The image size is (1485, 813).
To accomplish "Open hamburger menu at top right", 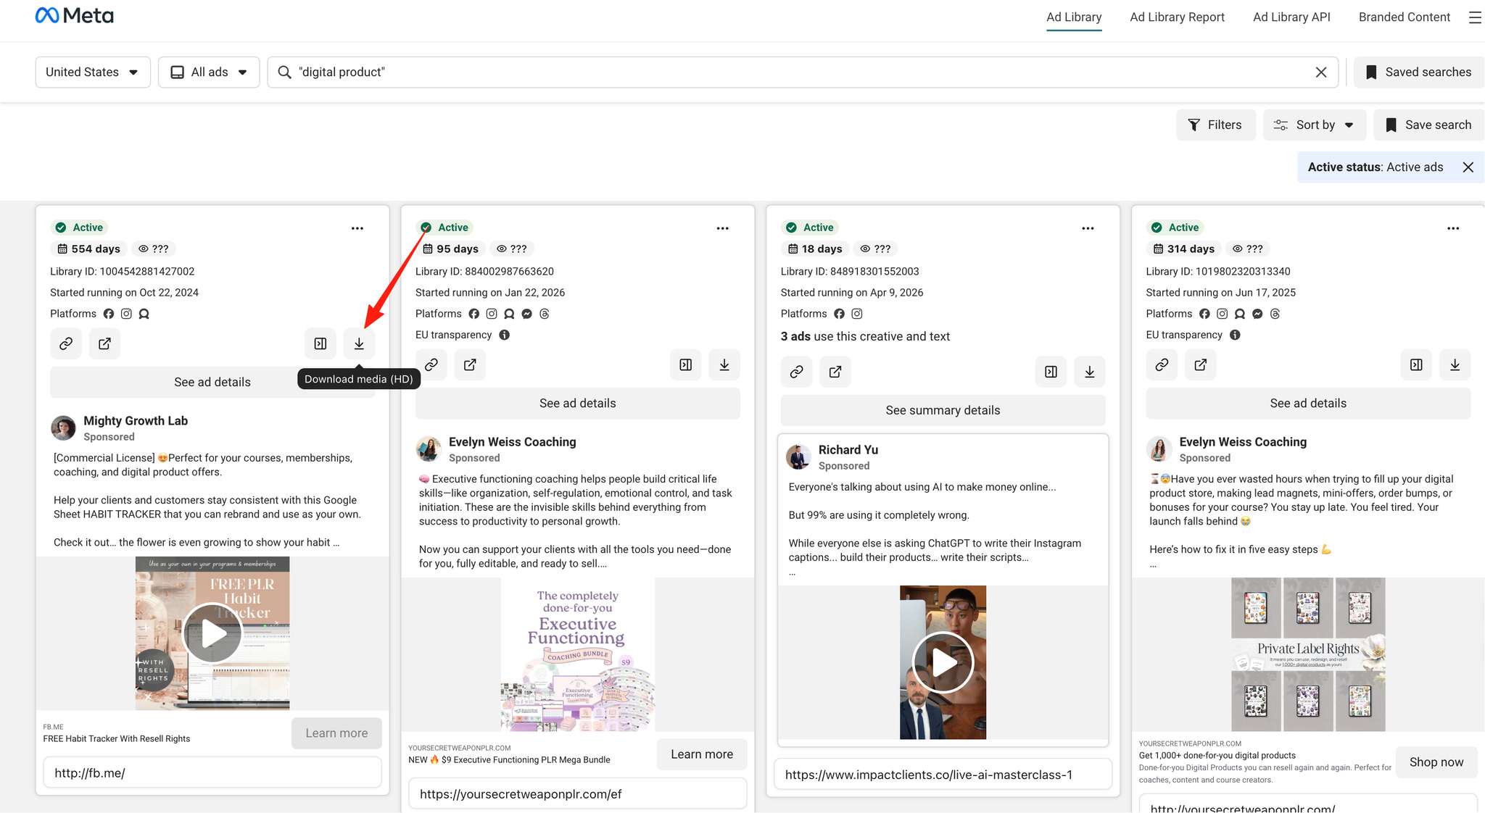I will (1475, 17).
